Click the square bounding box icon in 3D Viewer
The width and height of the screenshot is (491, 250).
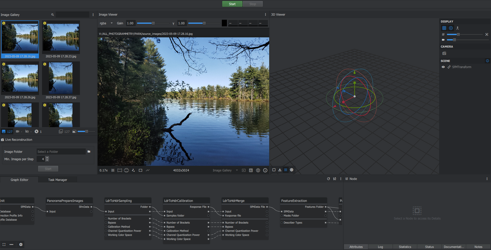click(x=274, y=170)
